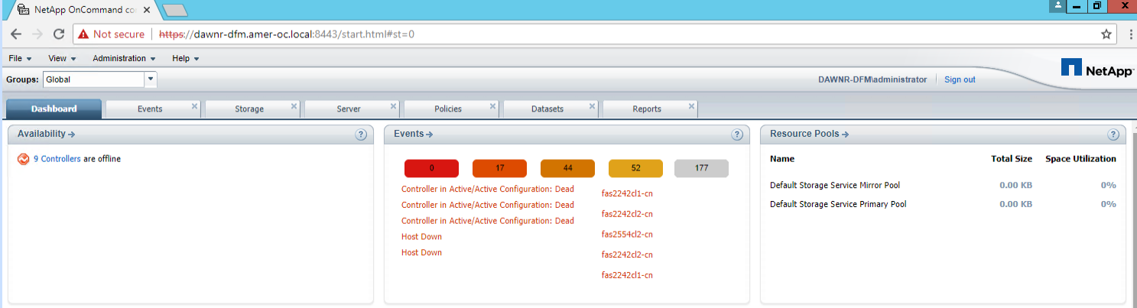The height and width of the screenshot is (308, 1137).
Task: Click the help icon in Availability panel
Action: (361, 135)
